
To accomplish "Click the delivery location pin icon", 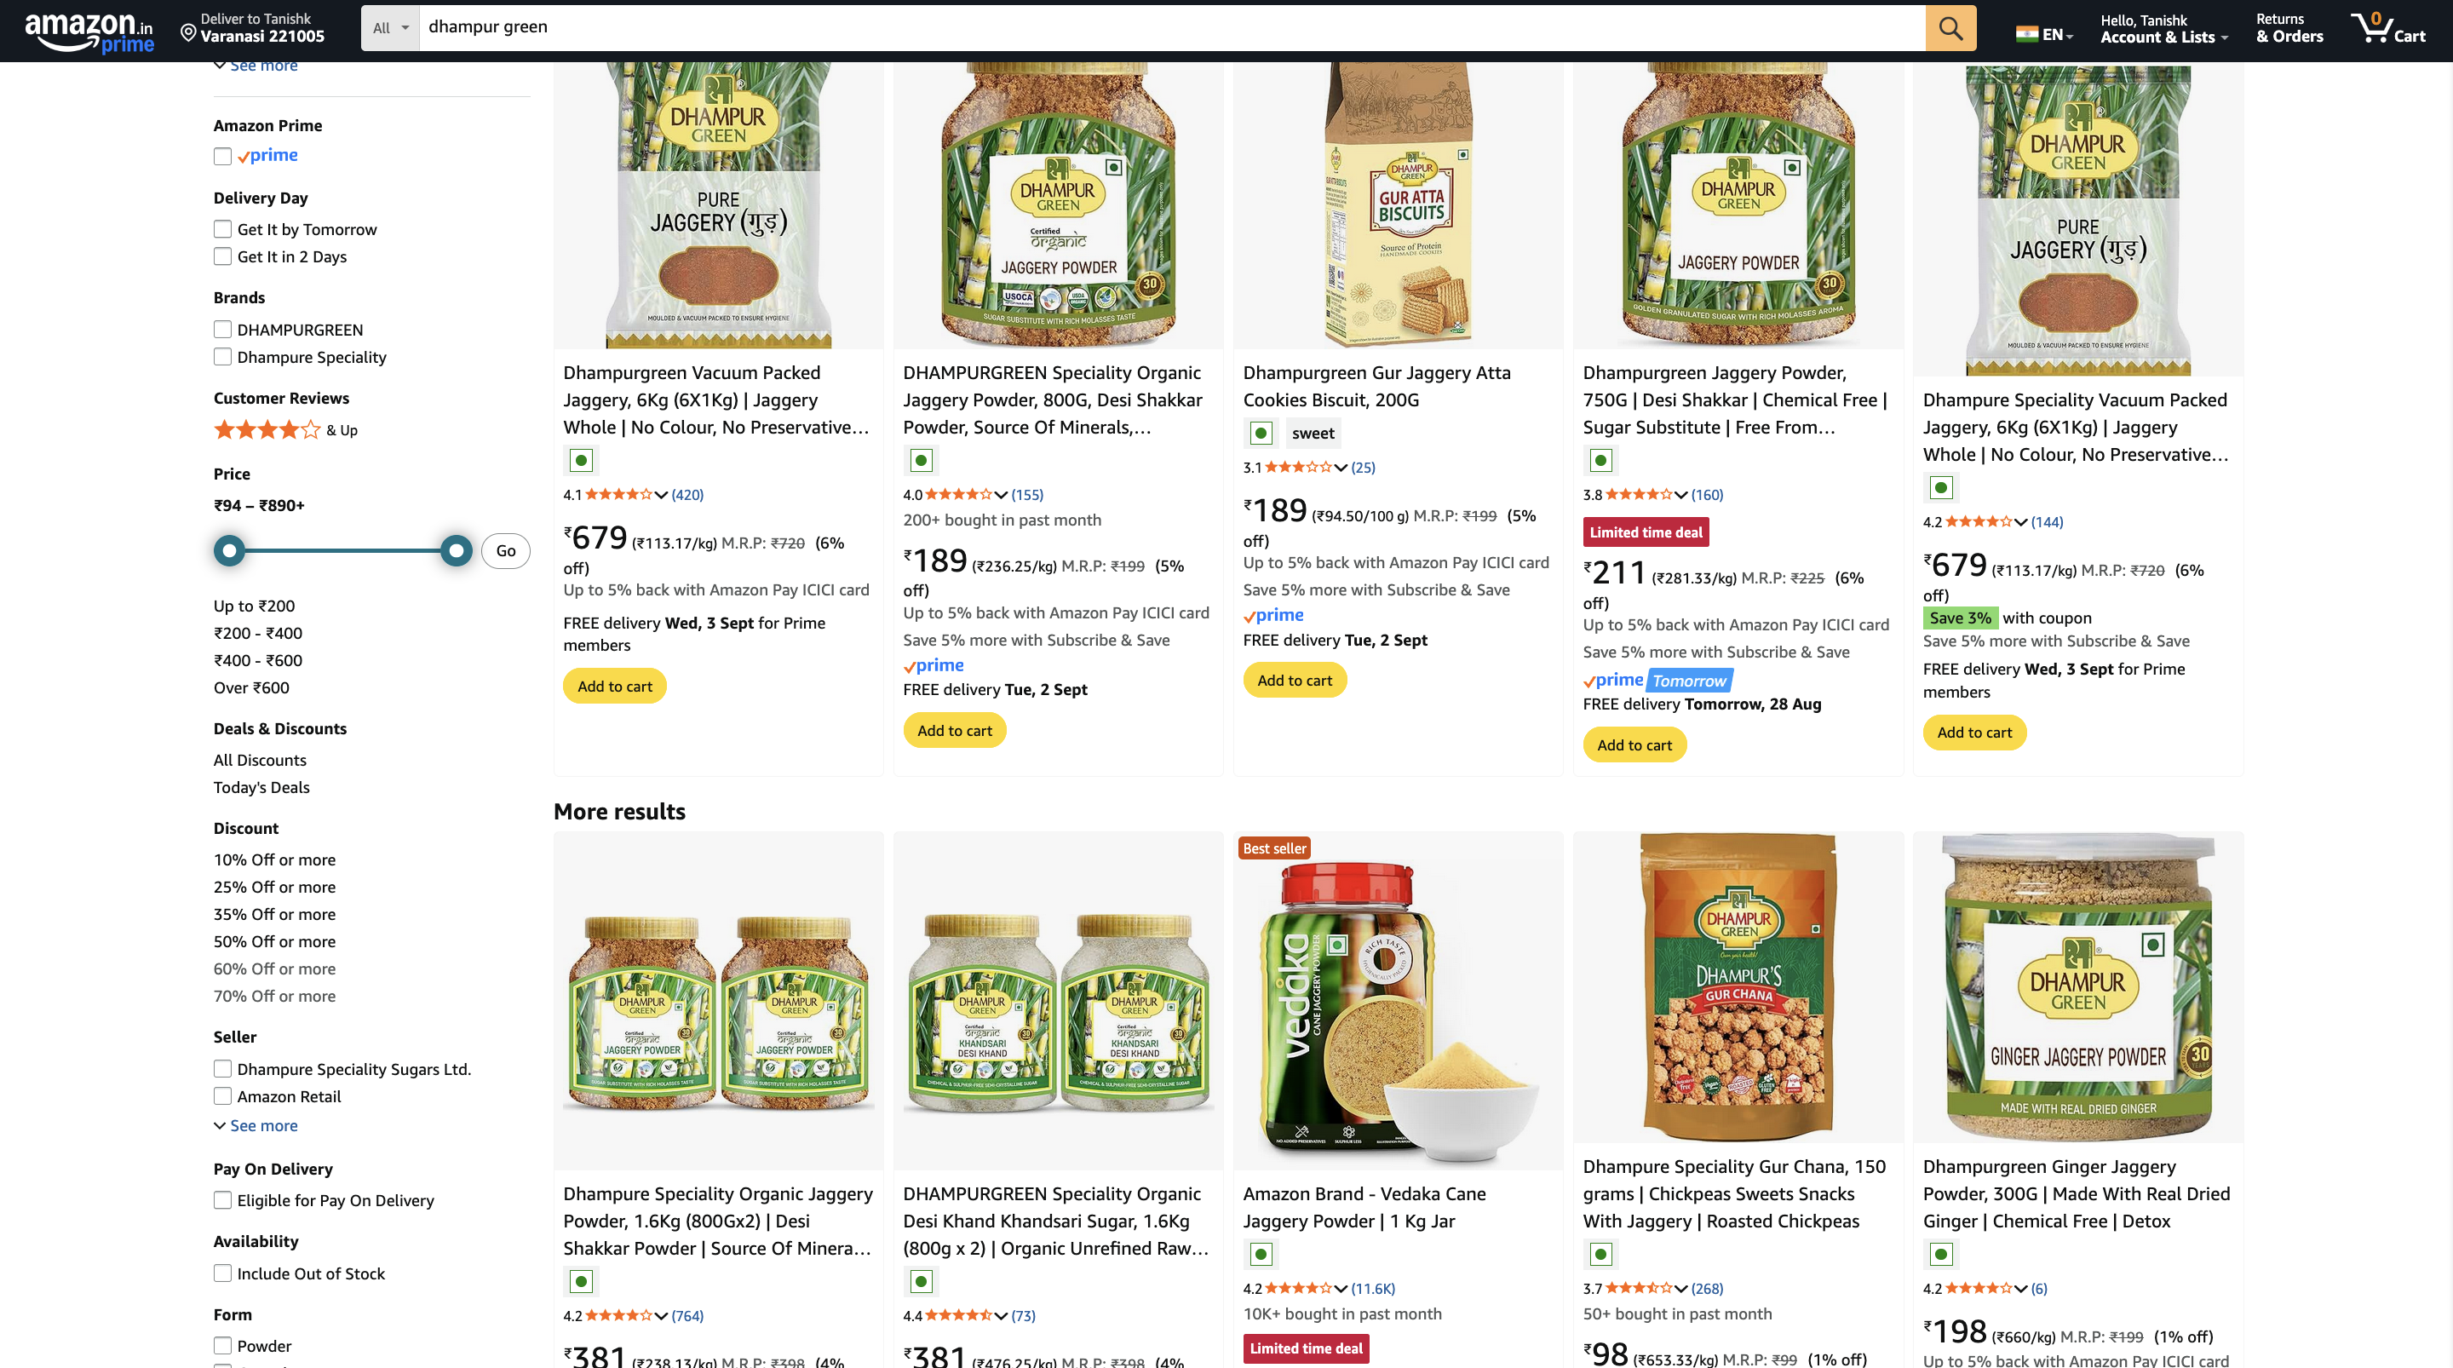I will click(x=188, y=34).
